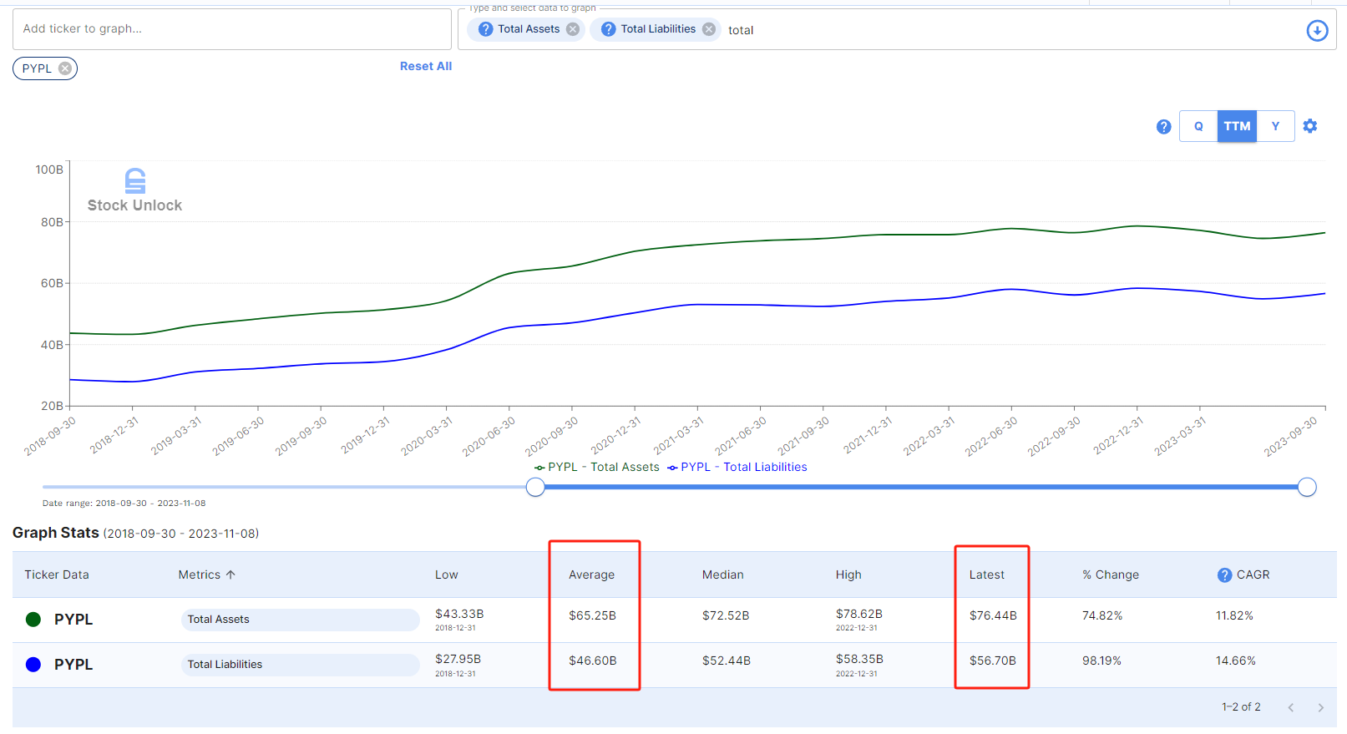Click the Graph Stats heading

tap(56, 533)
